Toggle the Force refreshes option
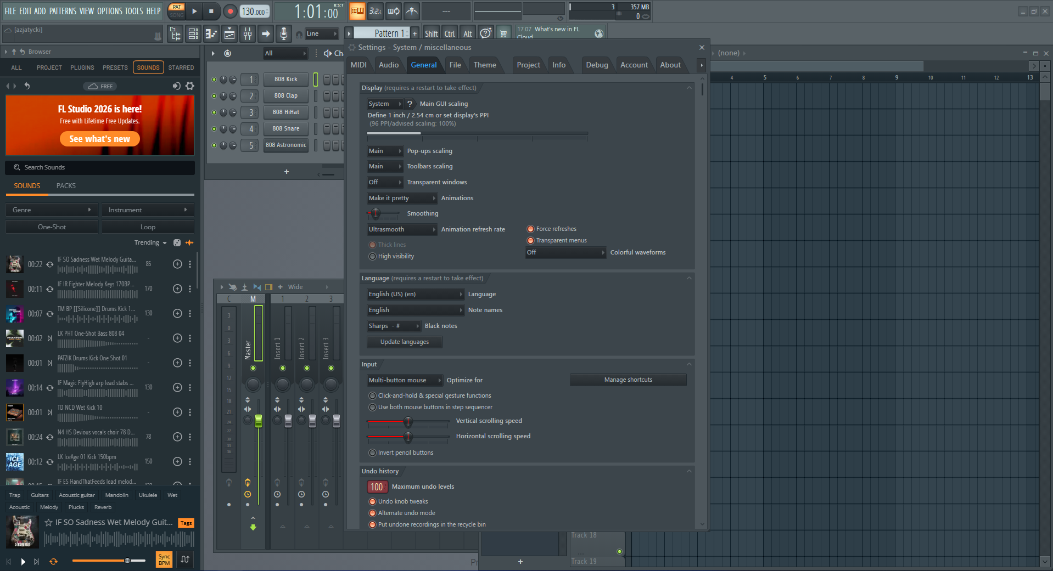This screenshot has height=571, width=1053. [x=530, y=229]
